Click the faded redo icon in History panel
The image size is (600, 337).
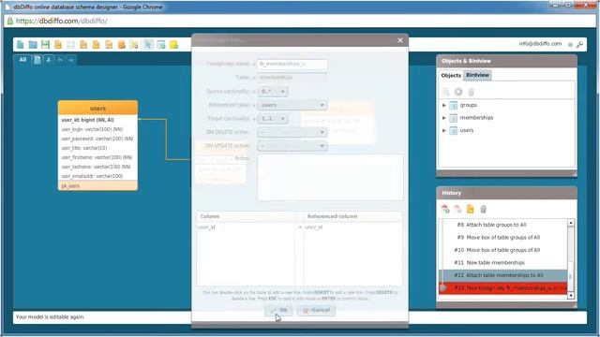(457, 209)
